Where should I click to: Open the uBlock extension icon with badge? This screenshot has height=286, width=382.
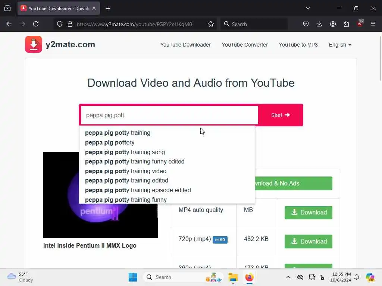[x=360, y=23]
